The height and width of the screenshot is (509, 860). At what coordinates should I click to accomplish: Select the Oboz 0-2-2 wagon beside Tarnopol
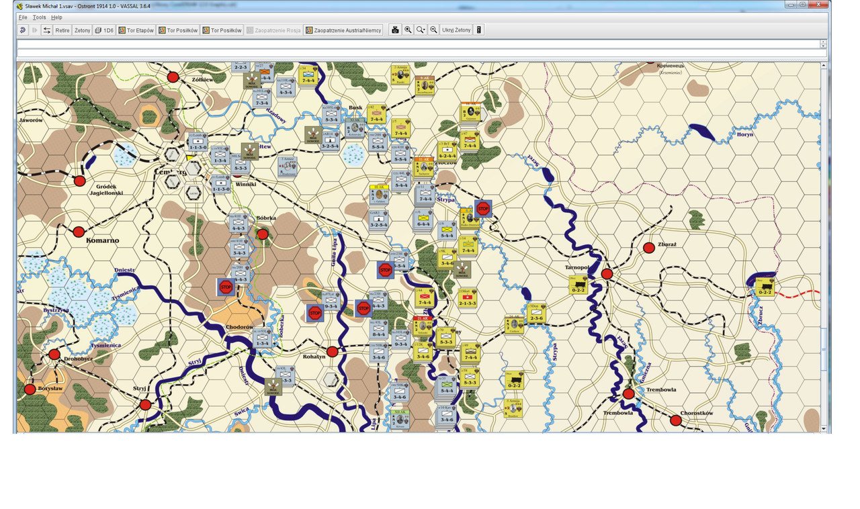pyautogui.click(x=578, y=284)
